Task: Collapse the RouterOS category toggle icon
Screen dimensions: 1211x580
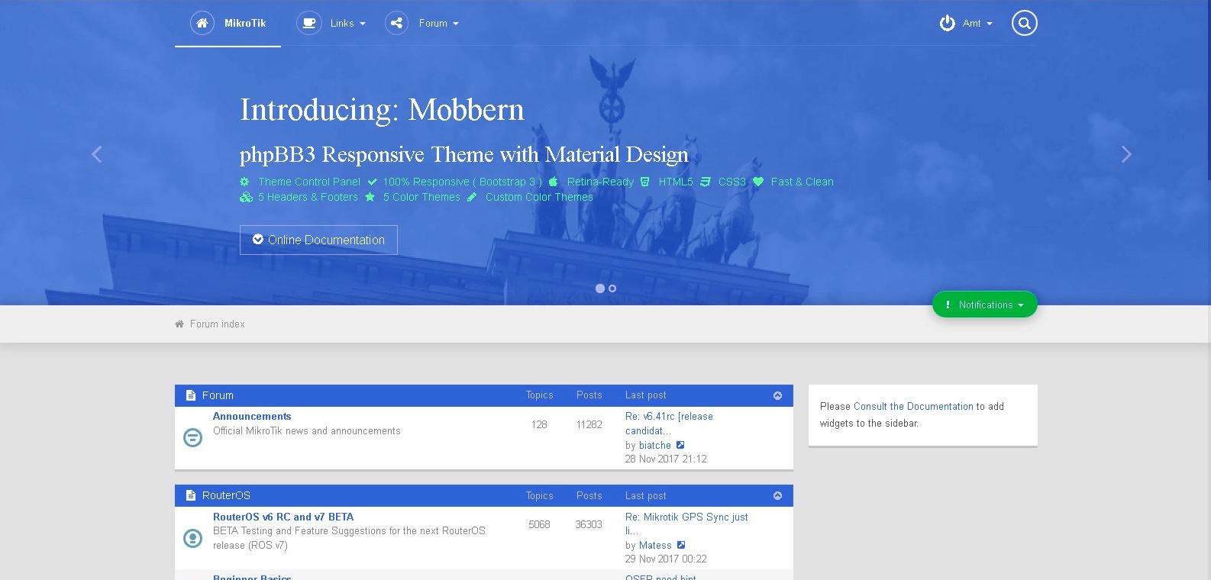Action: point(777,495)
